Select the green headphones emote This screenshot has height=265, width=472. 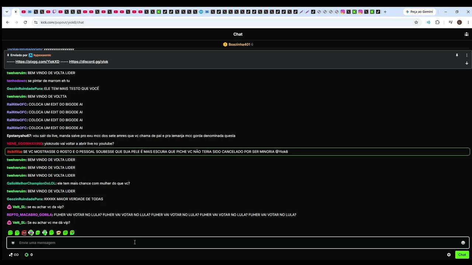(x=45, y=233)
